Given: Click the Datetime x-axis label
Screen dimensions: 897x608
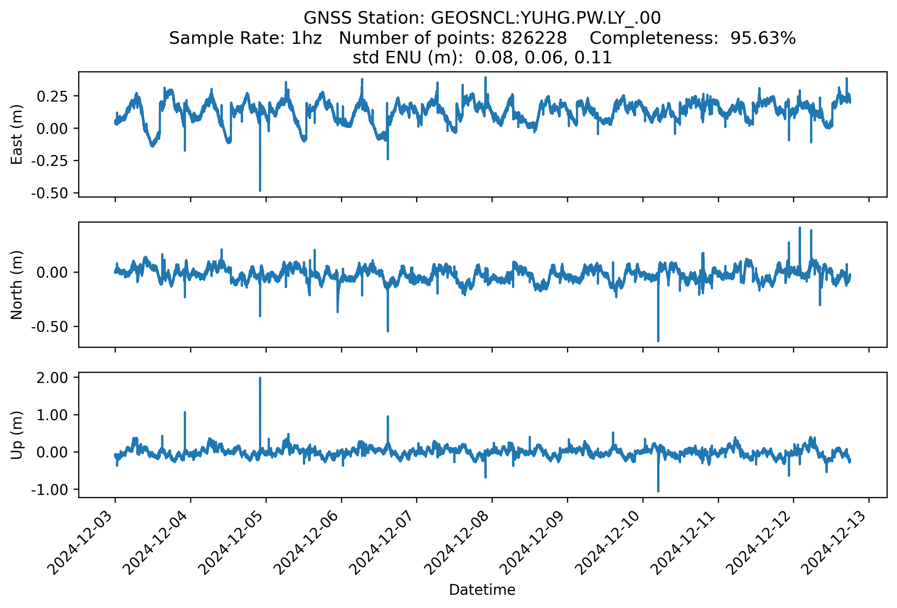Looking at the screenshot, I should 482,590.
